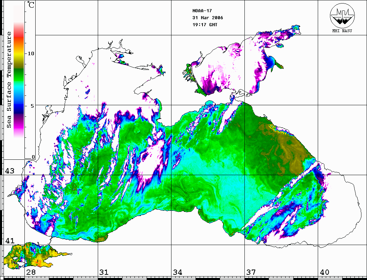Click the longitude label '34'
Image resolution: width=367 pixels, height=280 pixels.
pyautogui.click(x=177, y=272)
